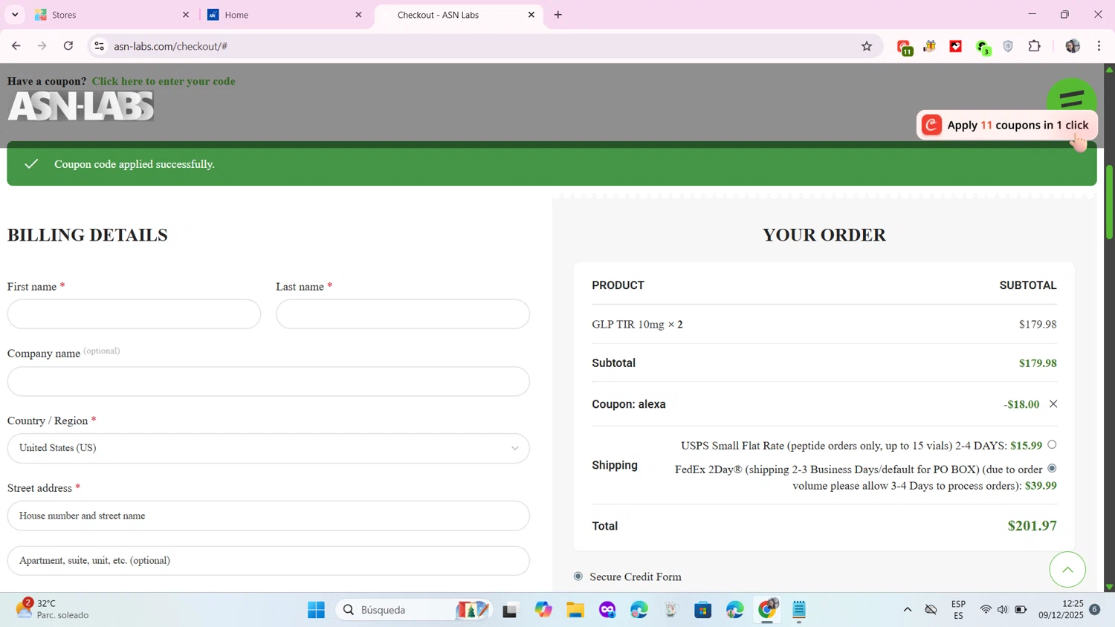The width and height of the screenshot is (1115, 627).
Task: Open Copilot from the taskbar
Action: [543, 610]
